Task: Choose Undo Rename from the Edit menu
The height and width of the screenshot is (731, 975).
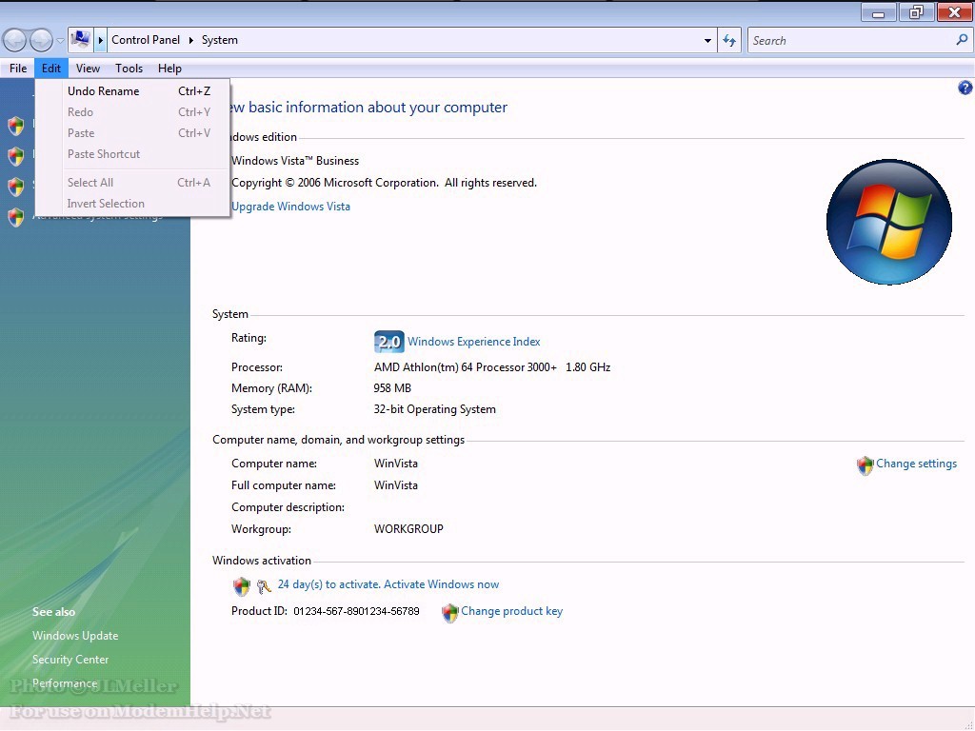Action: click(133, 90)
